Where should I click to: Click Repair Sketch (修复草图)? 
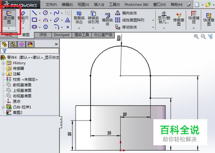point(179,19)
